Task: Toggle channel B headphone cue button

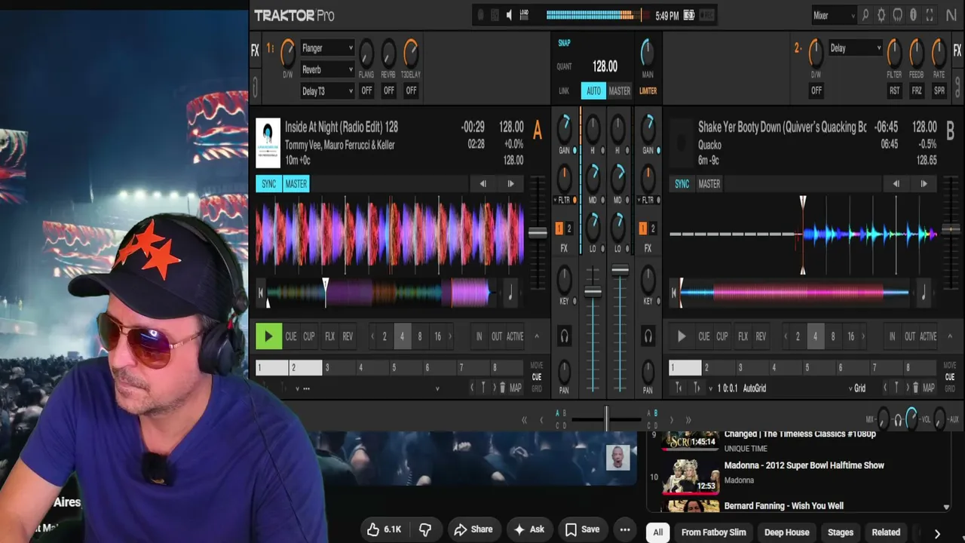Action: click(x=648, y=336)
